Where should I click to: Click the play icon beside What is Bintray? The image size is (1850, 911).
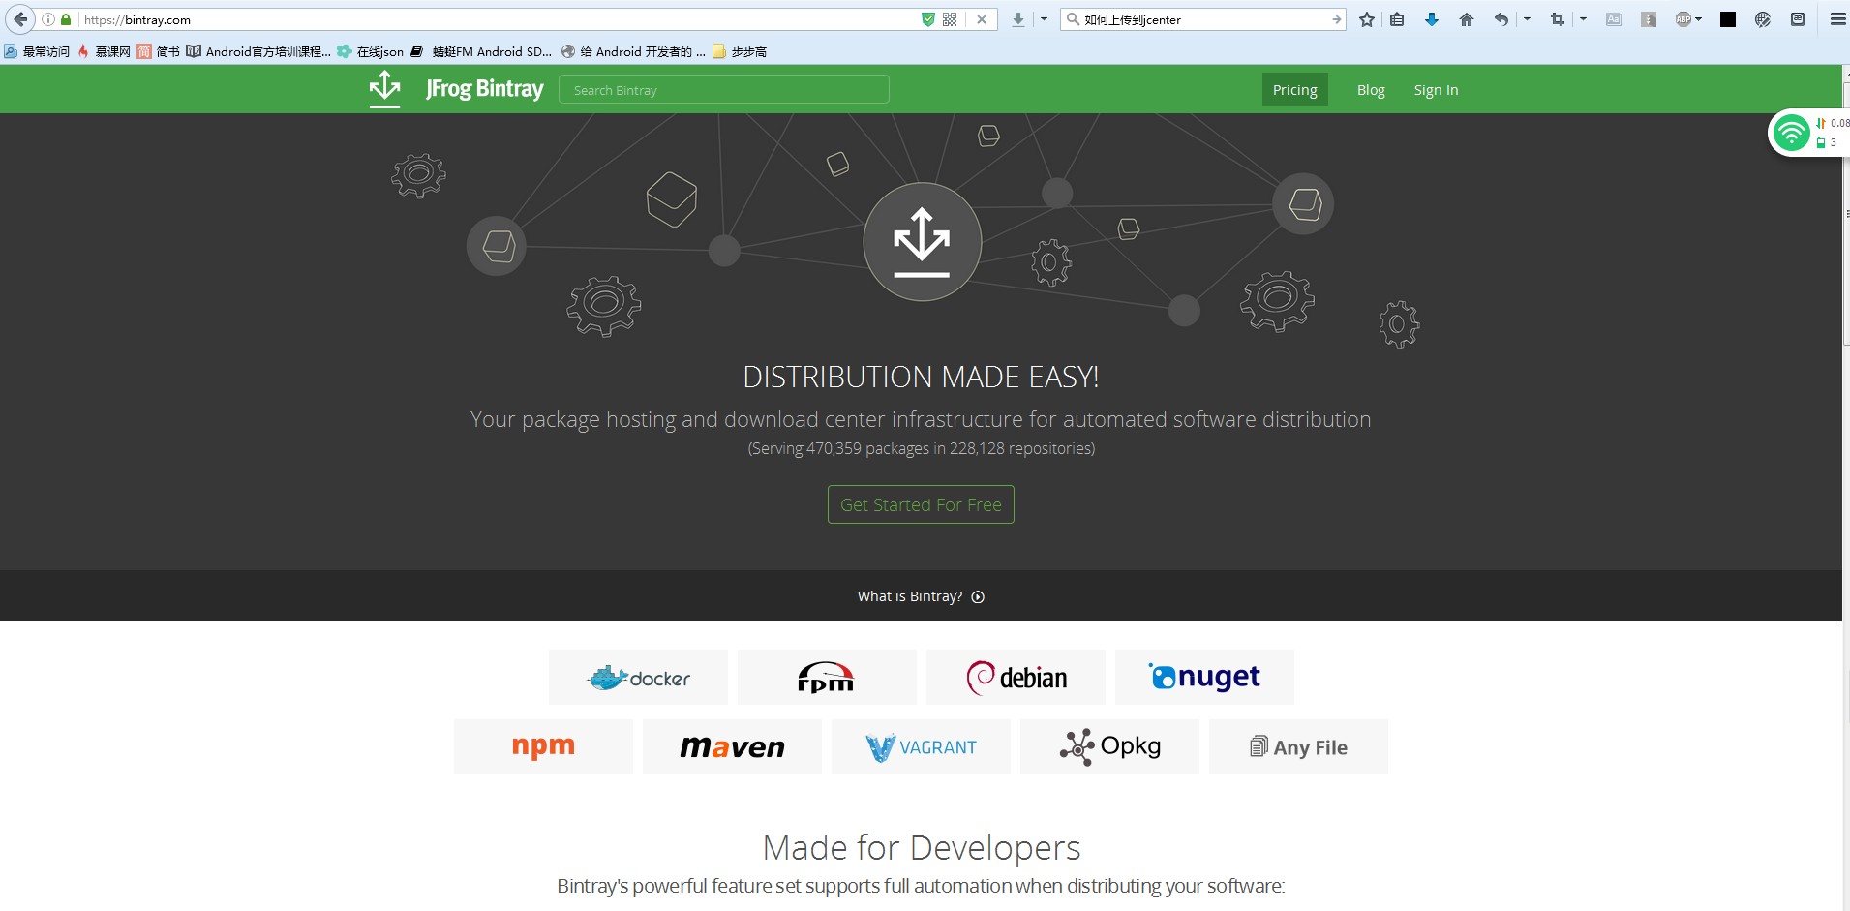(978, 597)
